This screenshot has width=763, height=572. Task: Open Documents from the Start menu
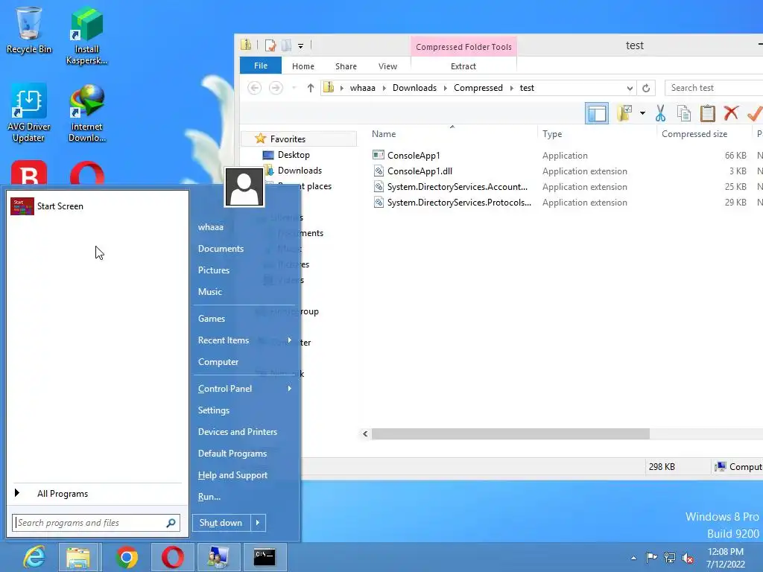221,249
